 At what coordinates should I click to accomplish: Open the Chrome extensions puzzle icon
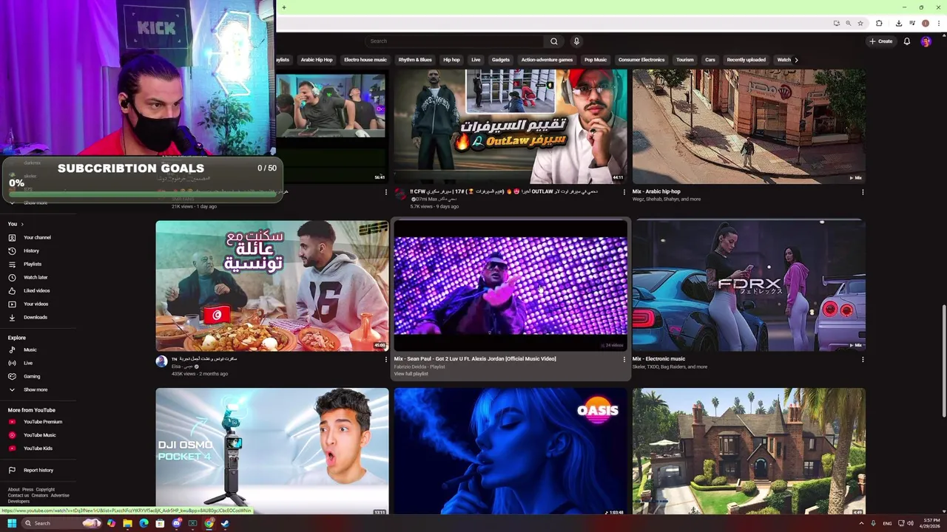tap(879, 23)
